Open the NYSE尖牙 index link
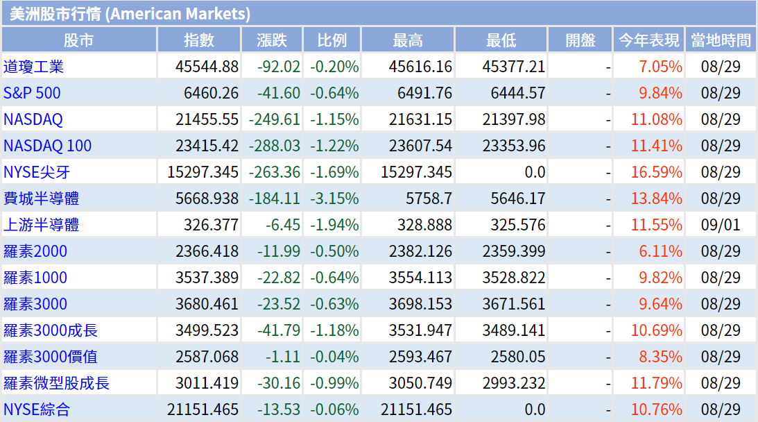 pos(37,172)
